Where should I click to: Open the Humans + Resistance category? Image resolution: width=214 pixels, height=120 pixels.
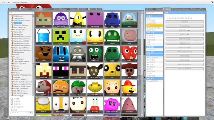(21, 89)
